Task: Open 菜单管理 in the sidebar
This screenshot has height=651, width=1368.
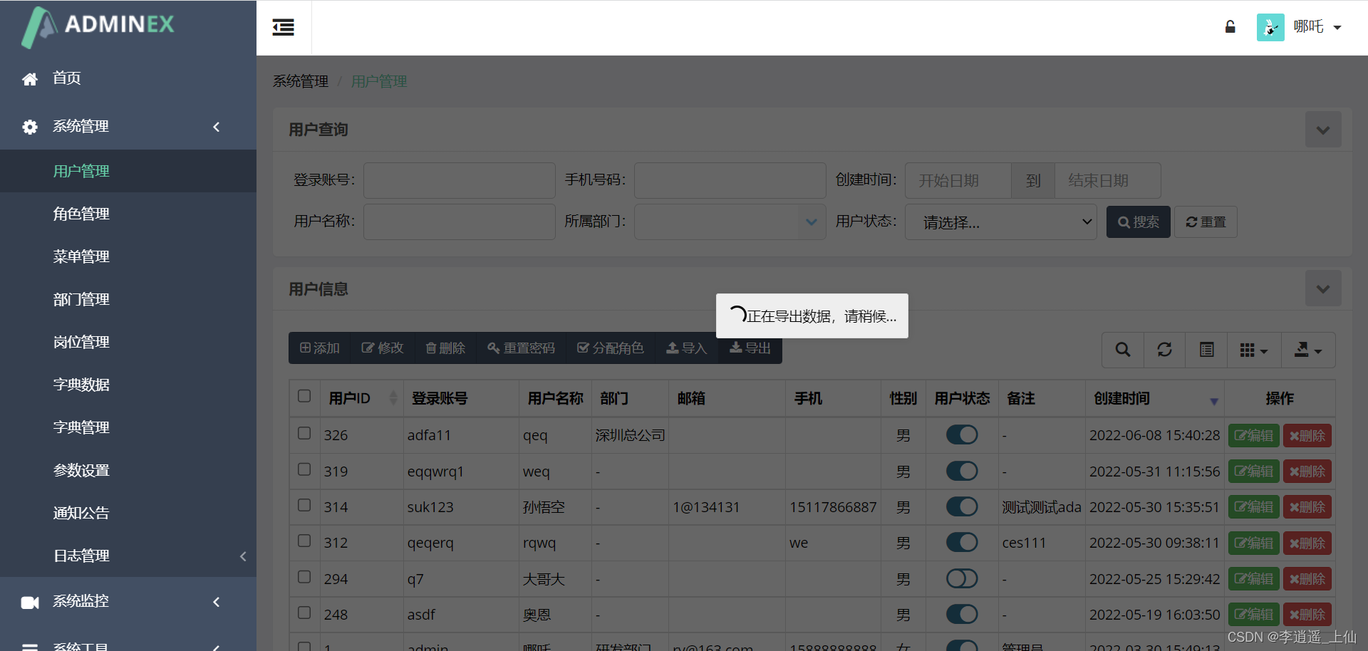Action: pos(128,256)
